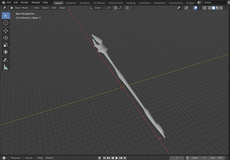Viewport: 230px width, 160px height.
Task: Toggle auto keying record button
Action: click(99, 158)
